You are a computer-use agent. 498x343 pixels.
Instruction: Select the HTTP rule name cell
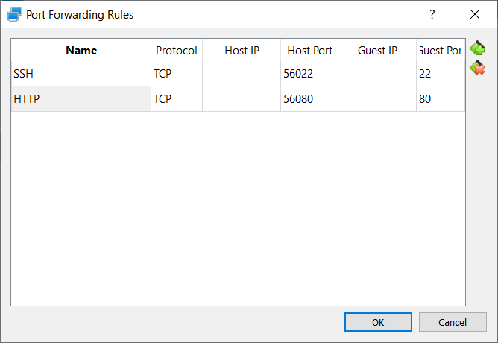pos(81,99)
